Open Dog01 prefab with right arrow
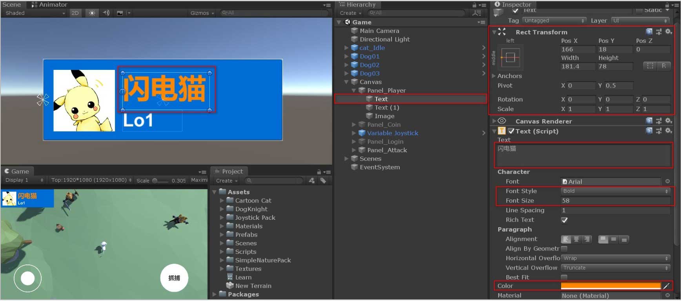Screen dimensions: 681x301 coord(484,56)
